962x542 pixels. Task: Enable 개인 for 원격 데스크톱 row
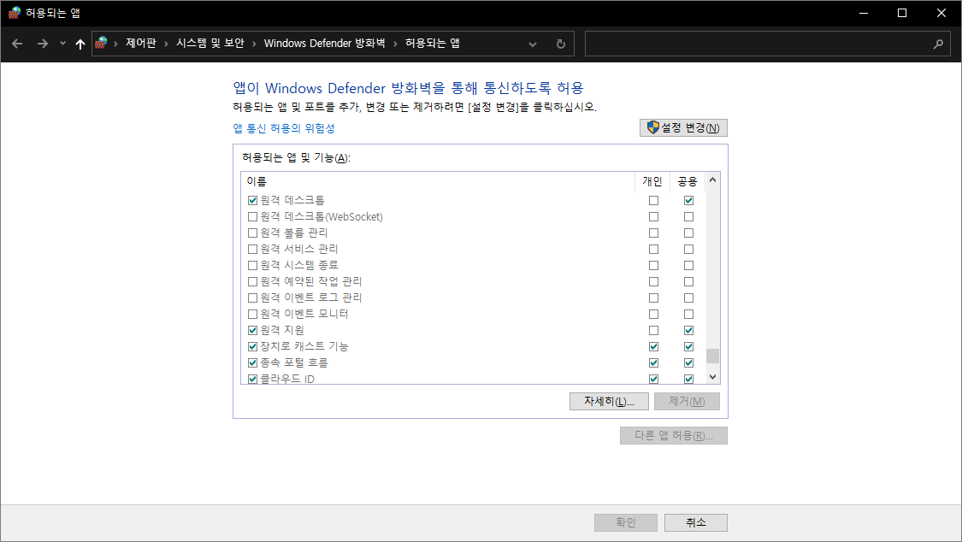point(654,201)
